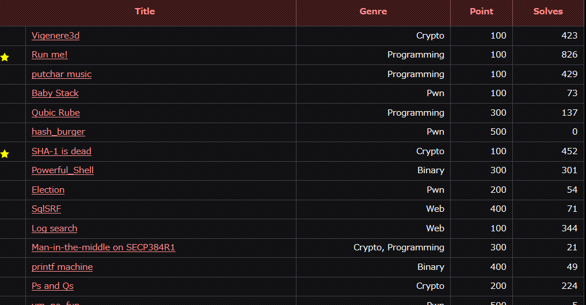Open the Powerful_Shell challenge

click(x=63, y=170)
